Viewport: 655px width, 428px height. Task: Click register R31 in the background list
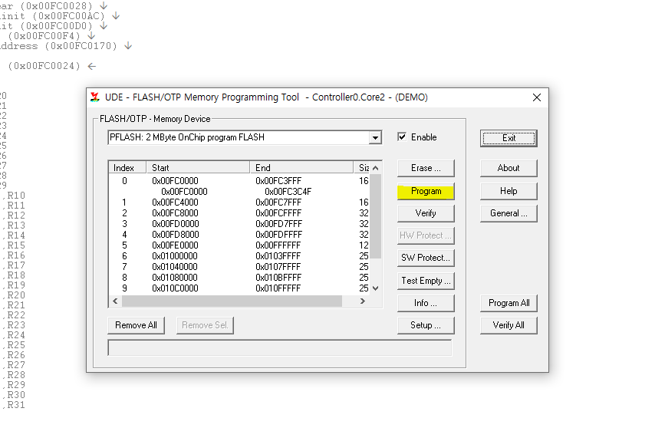click(x=15, y=405)
